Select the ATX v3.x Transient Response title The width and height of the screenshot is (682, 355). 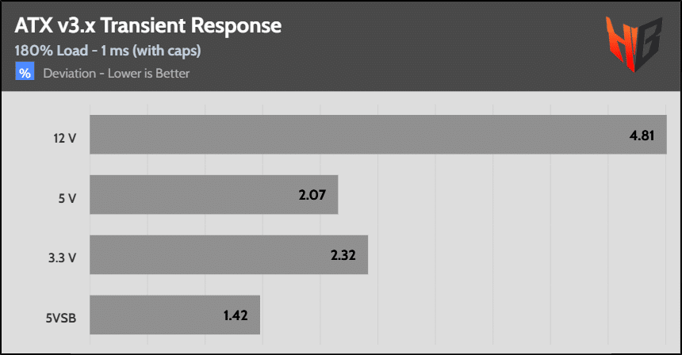pos(148,25)
